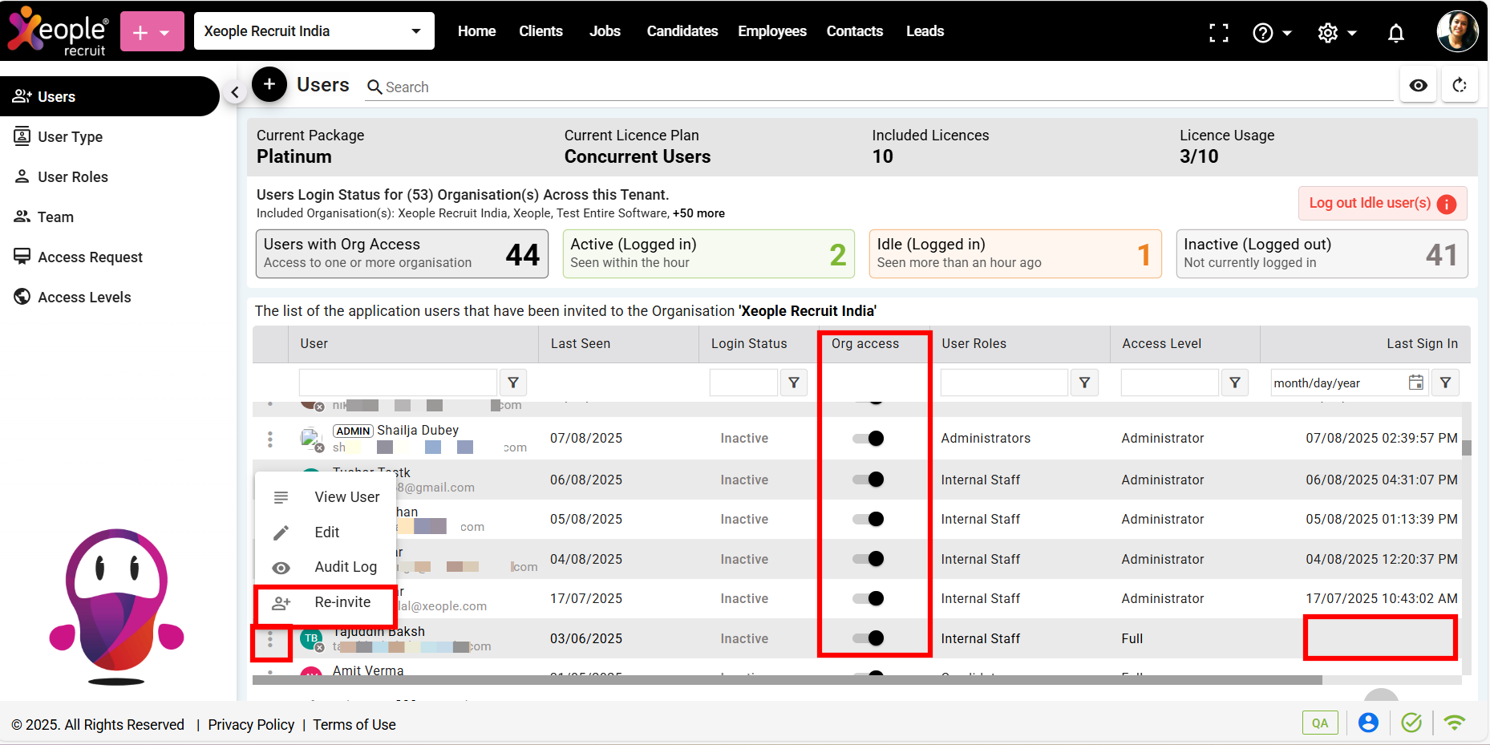1490x745 pixels.
Task: Click the refresh icon beside search
Action: 1460,85
